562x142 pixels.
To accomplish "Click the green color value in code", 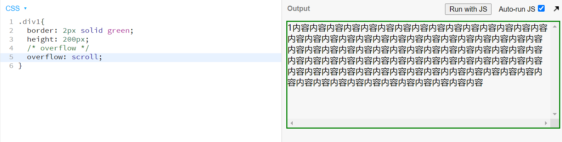I will tap(118, 31).
